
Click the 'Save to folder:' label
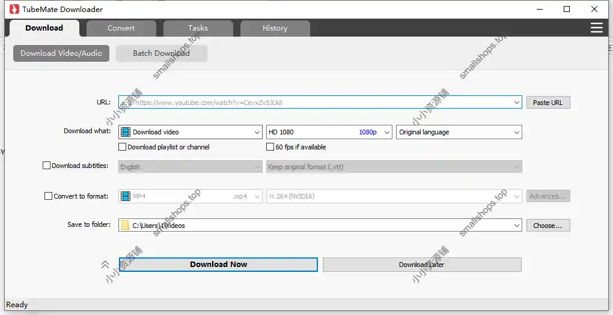pos(89,224)
